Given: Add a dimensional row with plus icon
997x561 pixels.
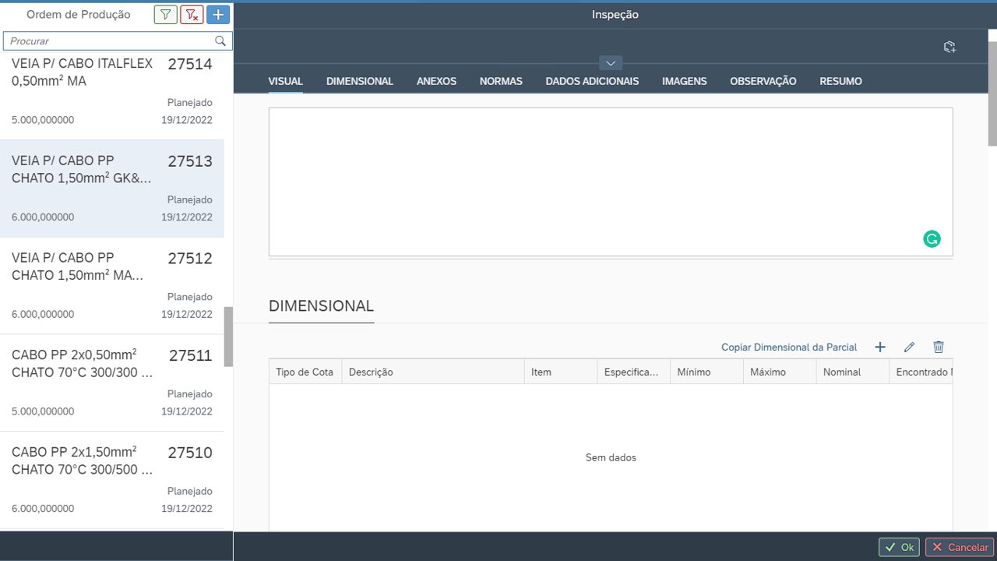Looking at the screenshot, I should coord(880,348).
